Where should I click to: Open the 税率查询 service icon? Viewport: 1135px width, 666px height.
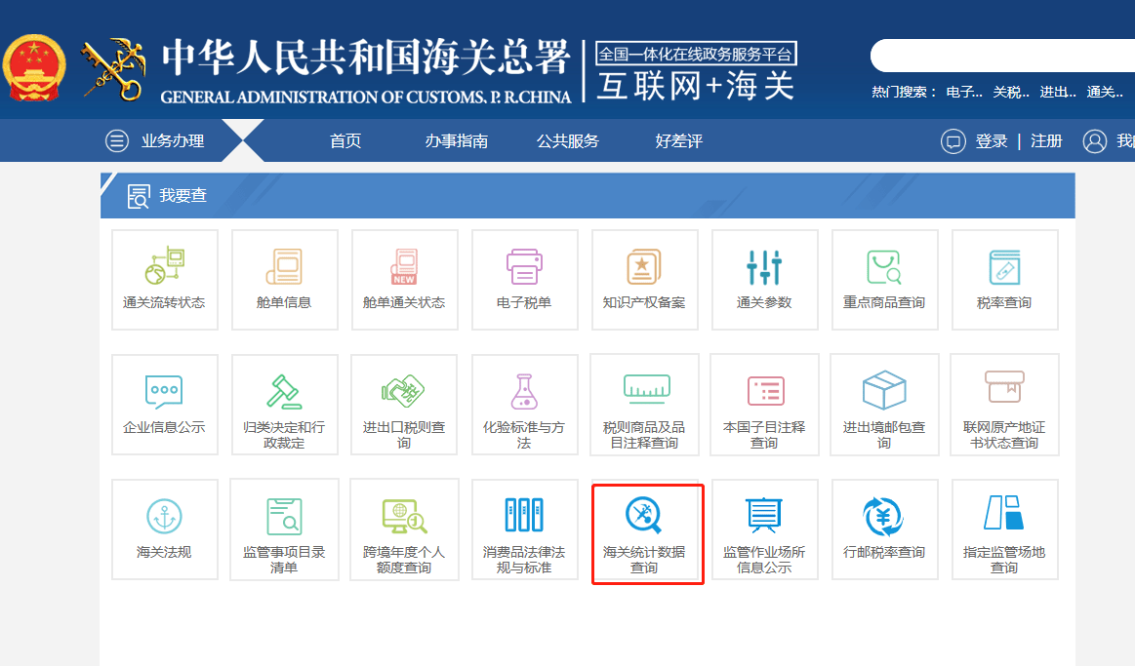click(x=1004, y=280)
